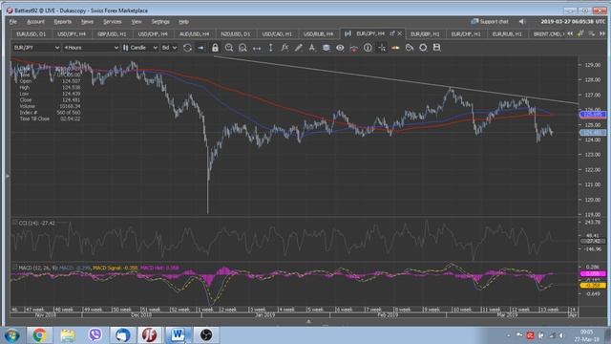Click the yellow MACD signal value label
Image resolution: width=611 pixels, height=344 pixels.
[593, 286]
